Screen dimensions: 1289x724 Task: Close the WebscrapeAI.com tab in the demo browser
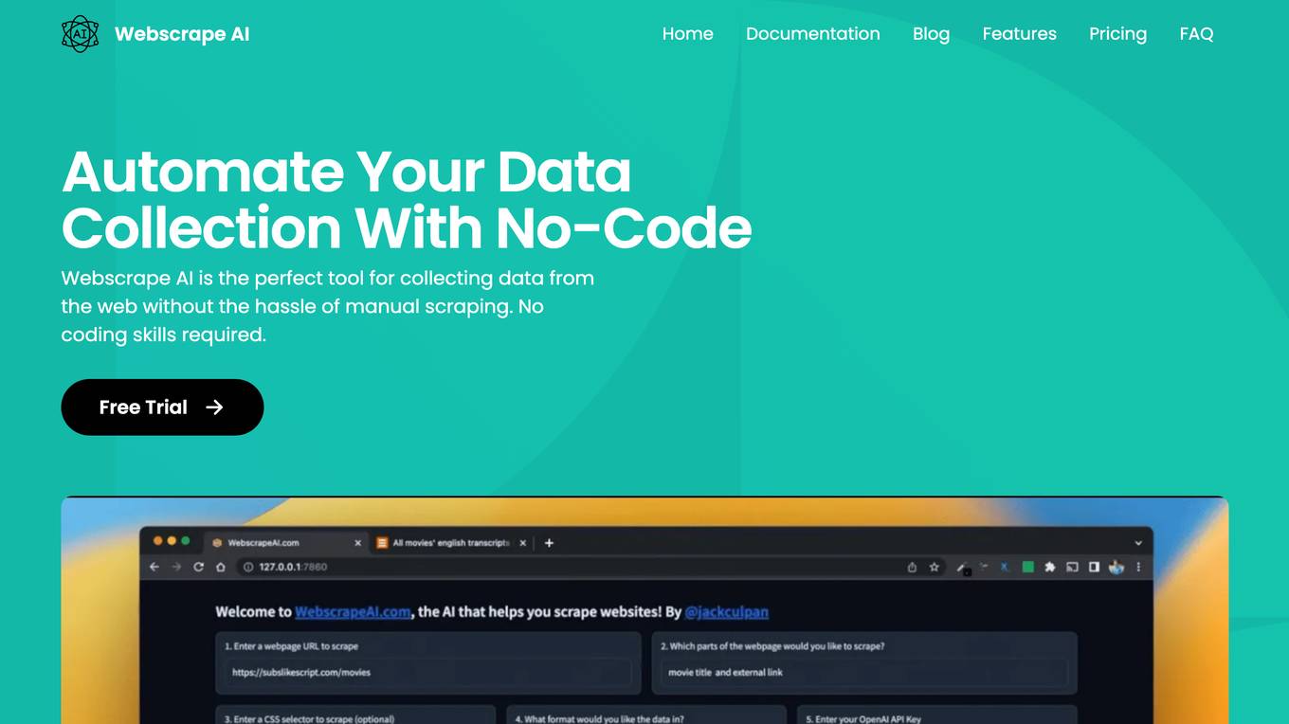[x=357, y=543]
